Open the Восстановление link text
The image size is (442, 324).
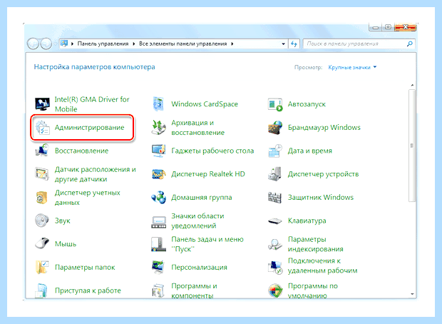pyautogui.click(x=81, y=151)
